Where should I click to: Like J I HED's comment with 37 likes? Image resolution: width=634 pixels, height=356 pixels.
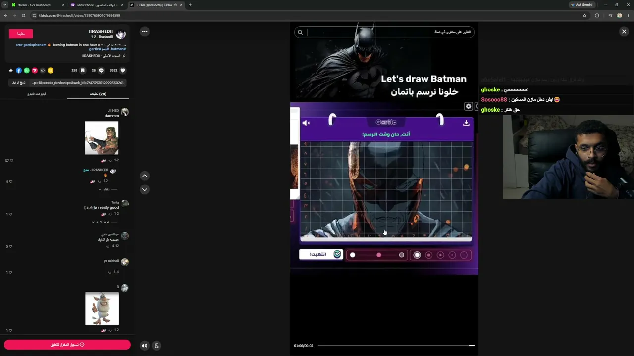11,161
